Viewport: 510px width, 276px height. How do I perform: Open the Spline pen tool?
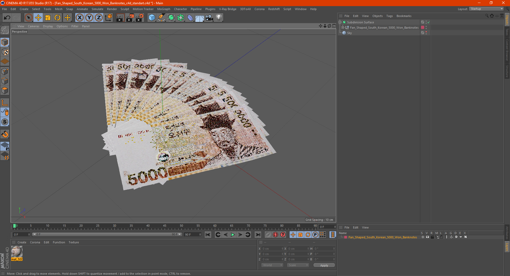[161, 18]
